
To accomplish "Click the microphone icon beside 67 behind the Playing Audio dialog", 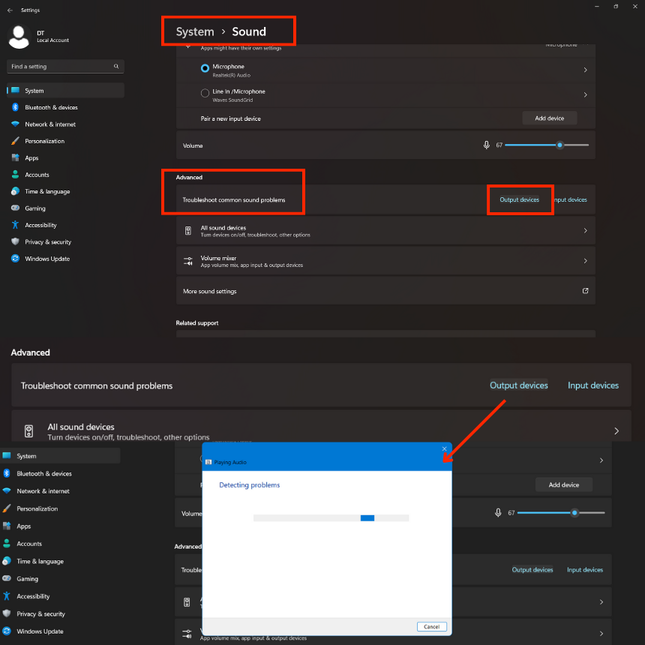I will (498, 513).
